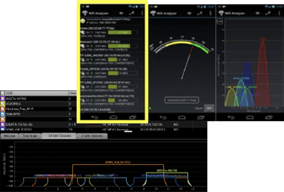Open the three-dot overflow menu in the network list screen

(142, 13)
